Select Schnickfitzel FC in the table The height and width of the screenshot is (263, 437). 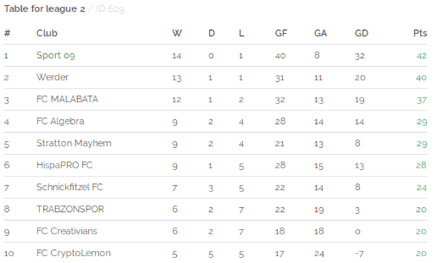click(70, 187)
